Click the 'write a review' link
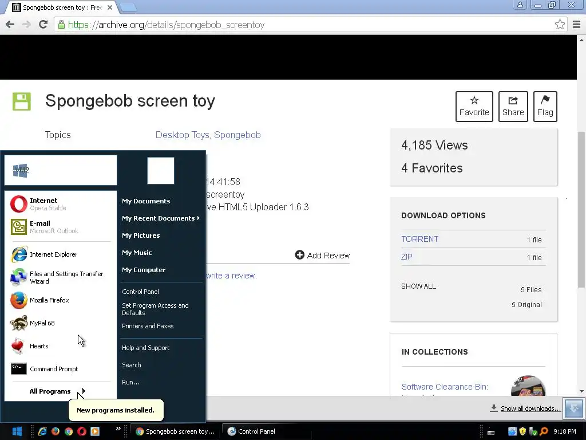 click(x=231, y=276)
